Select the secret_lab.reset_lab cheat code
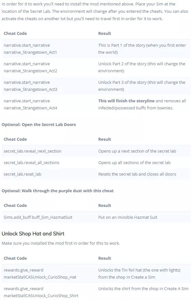The height and width of the screenshot is (300, 193). (22, 174)
